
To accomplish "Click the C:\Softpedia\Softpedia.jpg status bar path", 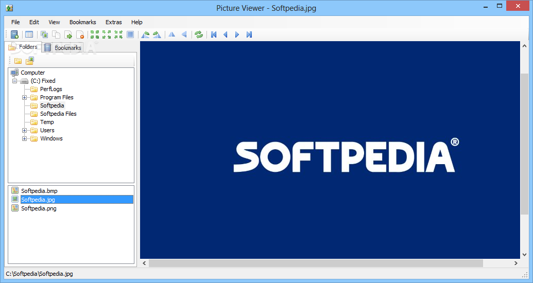I will point(40,274).
